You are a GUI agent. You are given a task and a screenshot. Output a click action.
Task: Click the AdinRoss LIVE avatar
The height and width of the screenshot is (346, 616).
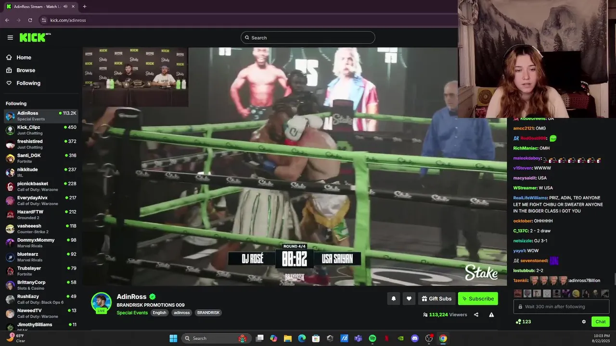[102, 303]
